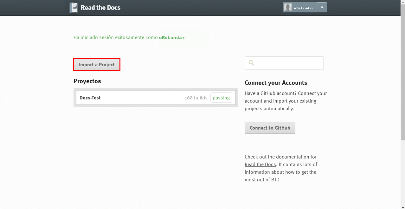Click the uEstandar username in header
Viewport: 405px width, 209px height.
[303, 8]
